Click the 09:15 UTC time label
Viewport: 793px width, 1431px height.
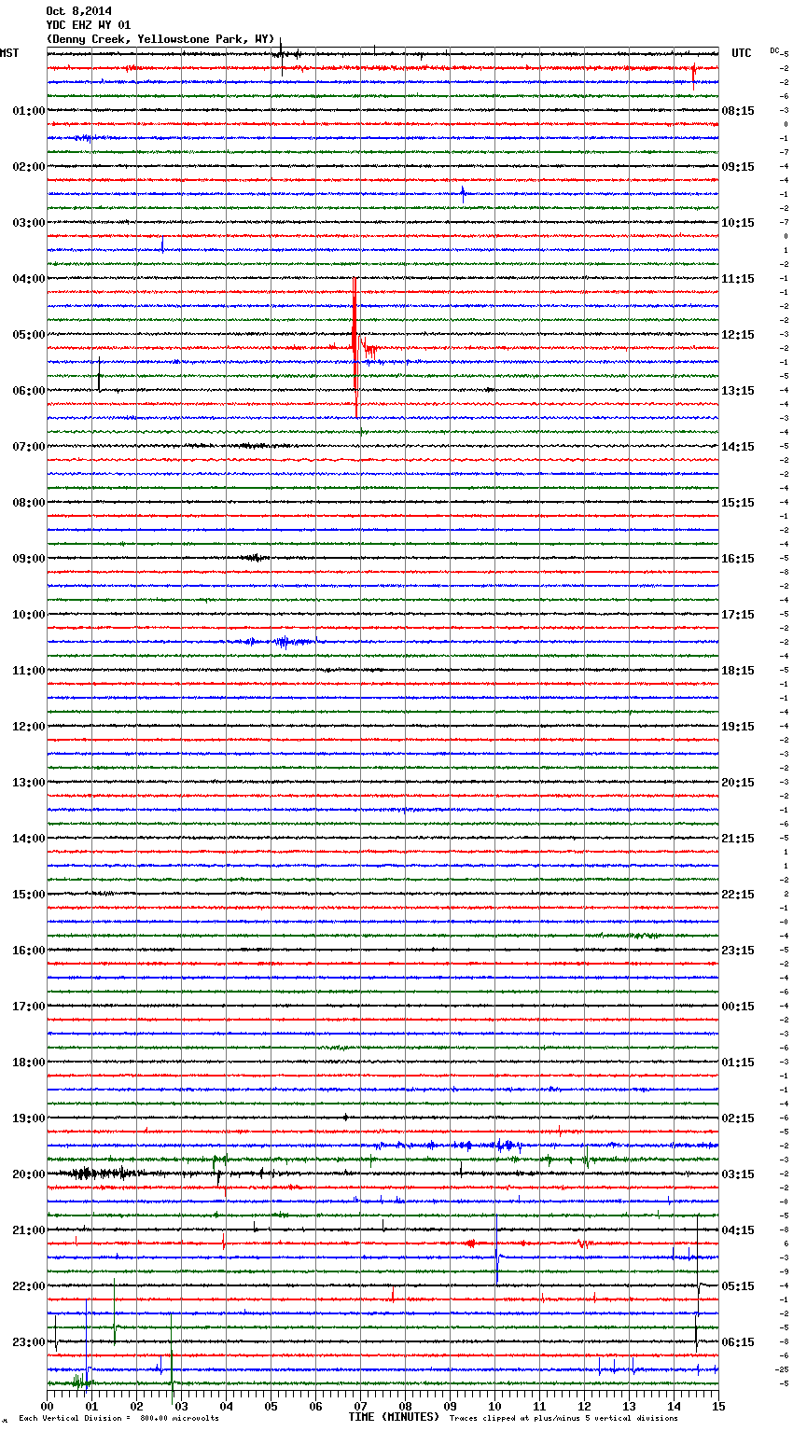738,167
